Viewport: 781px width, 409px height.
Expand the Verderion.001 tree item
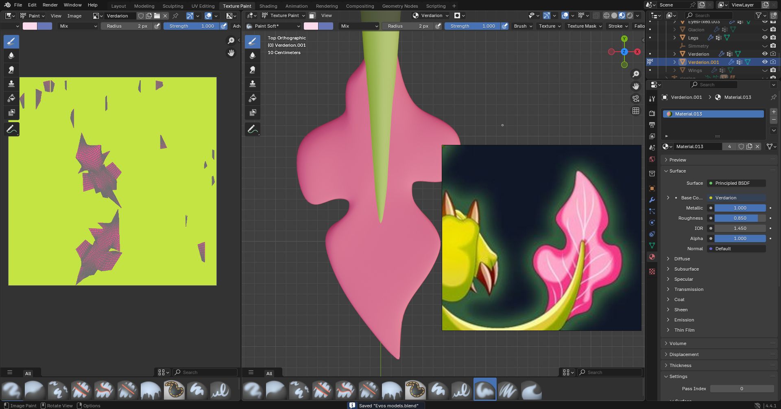[675, 62]
